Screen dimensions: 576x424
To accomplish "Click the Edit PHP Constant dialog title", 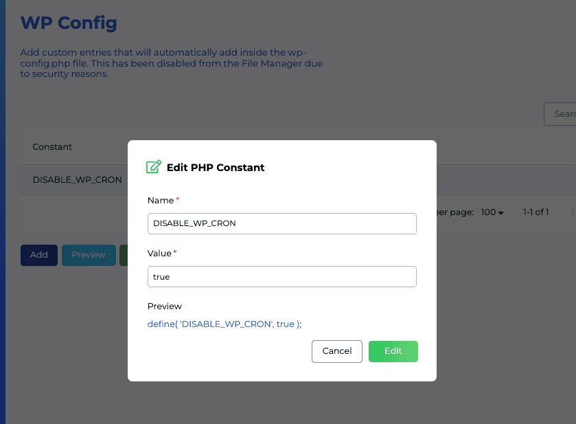I will 216,168.
